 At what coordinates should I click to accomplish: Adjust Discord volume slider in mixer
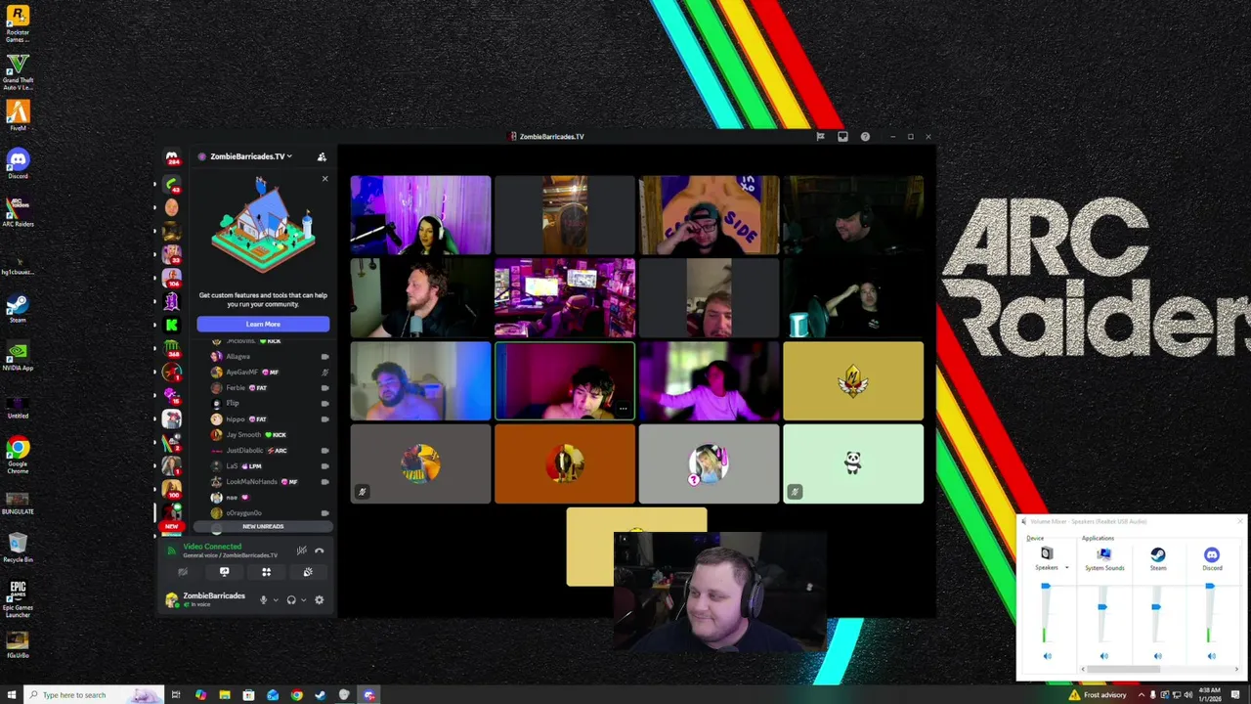pos(1210,587)
